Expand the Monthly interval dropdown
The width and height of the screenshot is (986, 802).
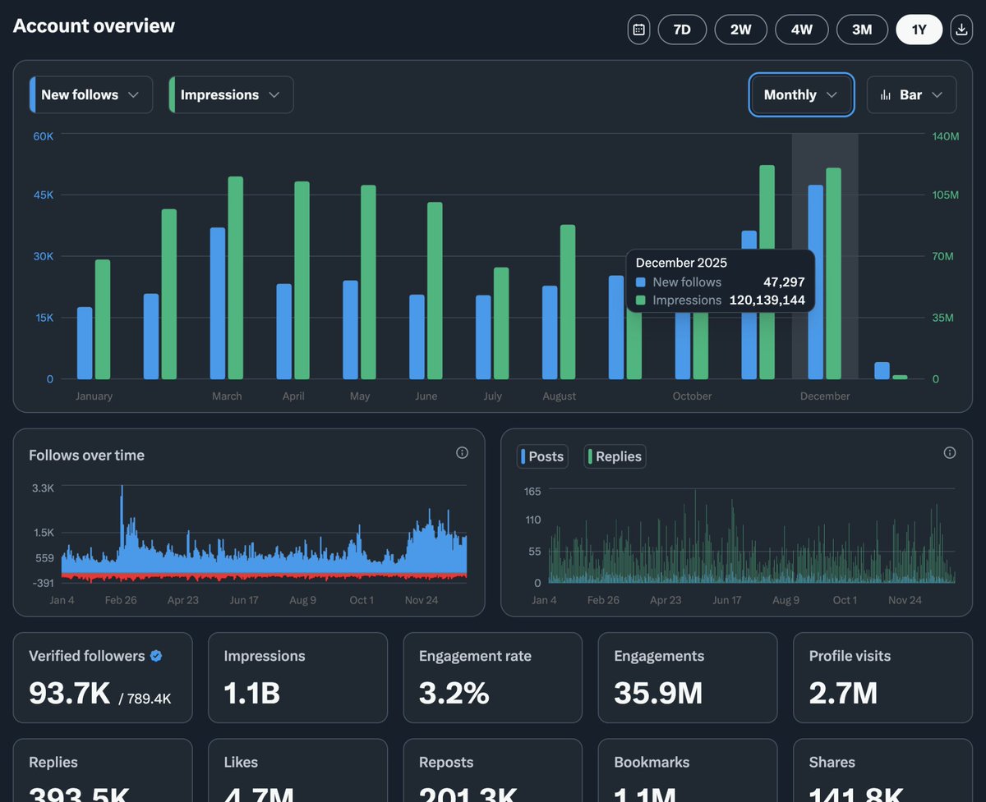coord(801,95)
